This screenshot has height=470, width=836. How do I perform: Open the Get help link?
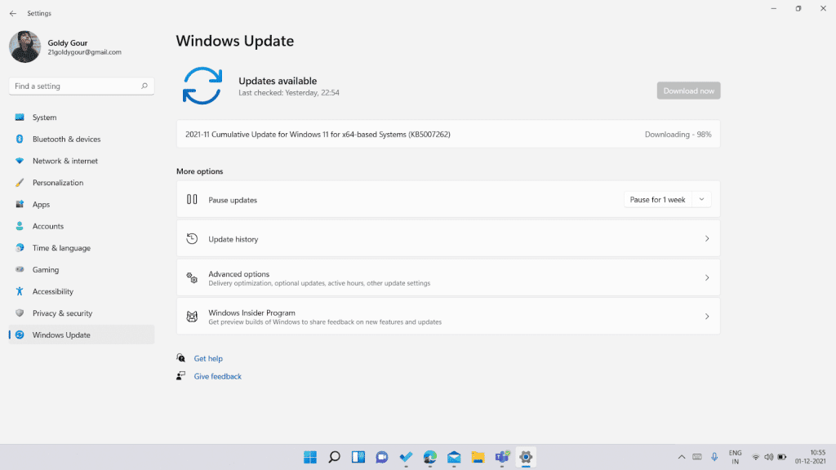coord(208,359)
